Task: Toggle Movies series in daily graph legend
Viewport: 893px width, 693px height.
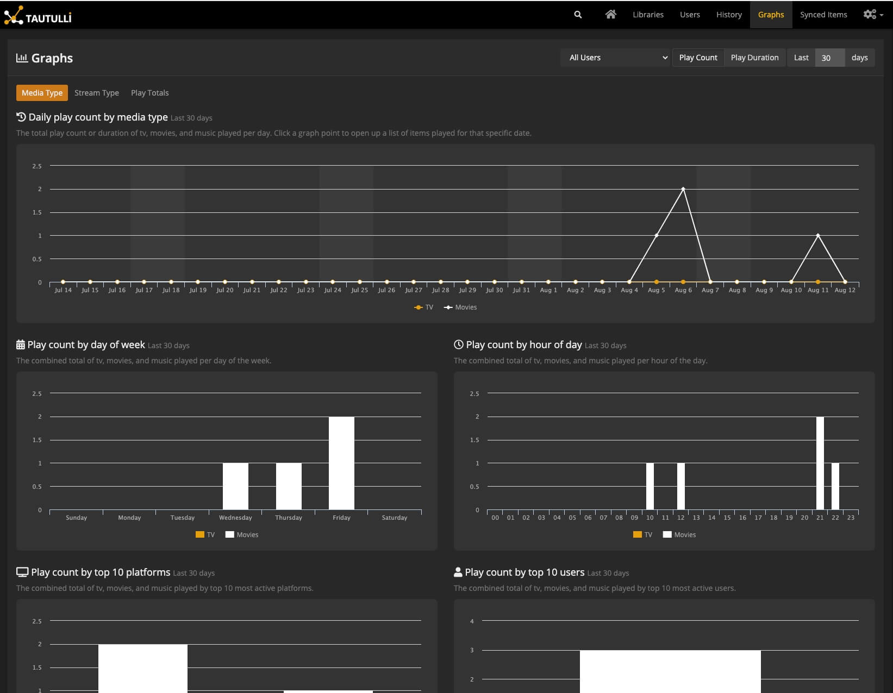Action: (460, 307)
